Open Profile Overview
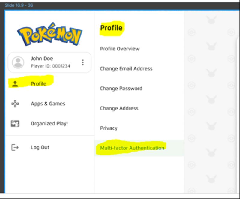 point(120,49)
